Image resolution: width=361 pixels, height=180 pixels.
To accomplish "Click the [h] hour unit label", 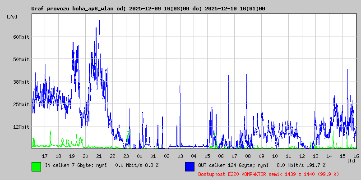I will point(352,161).
